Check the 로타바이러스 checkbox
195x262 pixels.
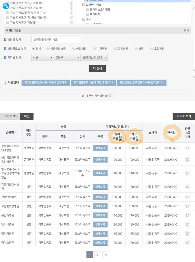84,5
